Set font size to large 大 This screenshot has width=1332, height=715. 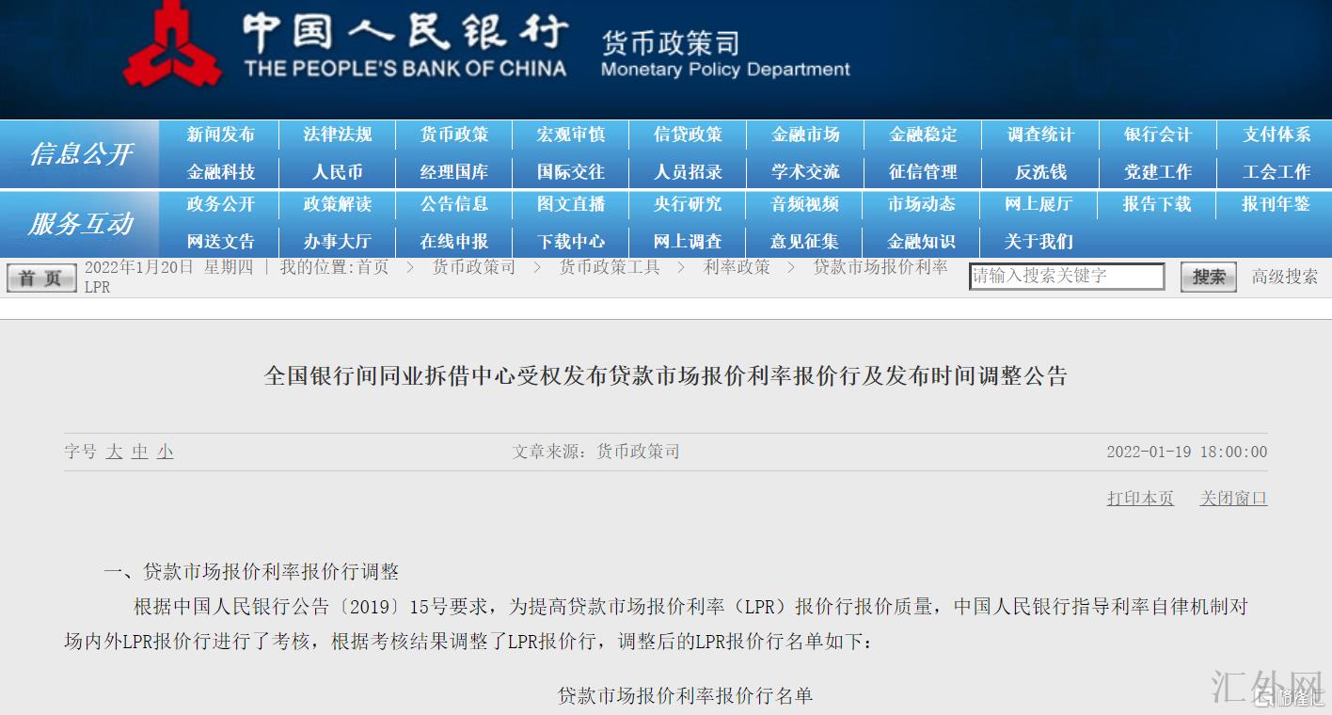[115, 452]
